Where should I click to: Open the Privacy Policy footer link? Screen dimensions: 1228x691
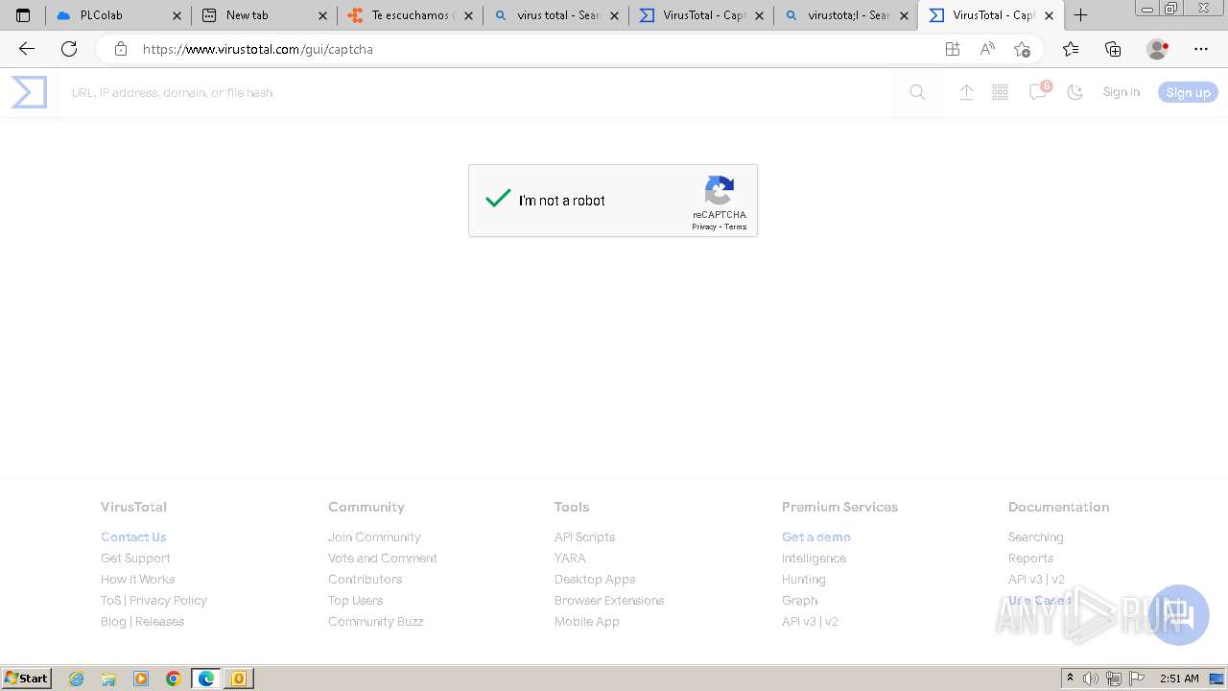click(x=169, y=600)
